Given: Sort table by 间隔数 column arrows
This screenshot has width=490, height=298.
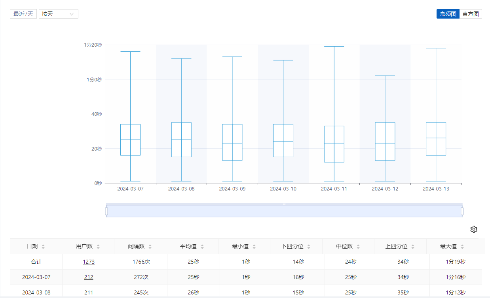Looking at the screenshot, I should pos(150,247).
